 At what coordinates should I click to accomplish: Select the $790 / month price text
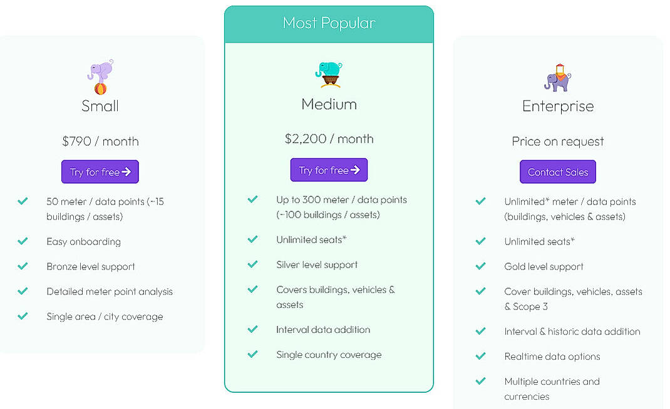click(x=100, y=141)
